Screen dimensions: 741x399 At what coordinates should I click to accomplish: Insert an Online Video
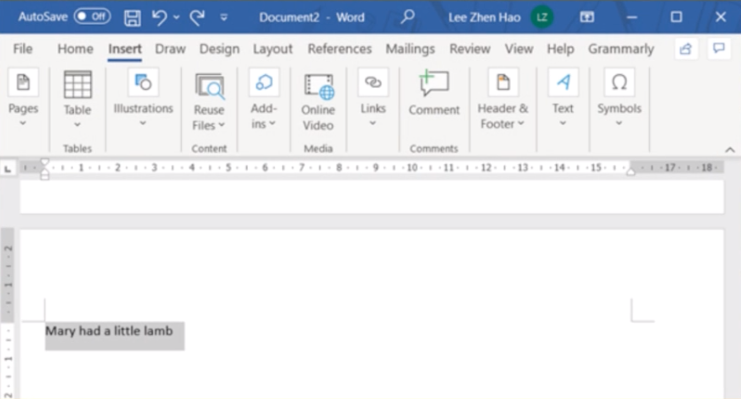[318, 102]
